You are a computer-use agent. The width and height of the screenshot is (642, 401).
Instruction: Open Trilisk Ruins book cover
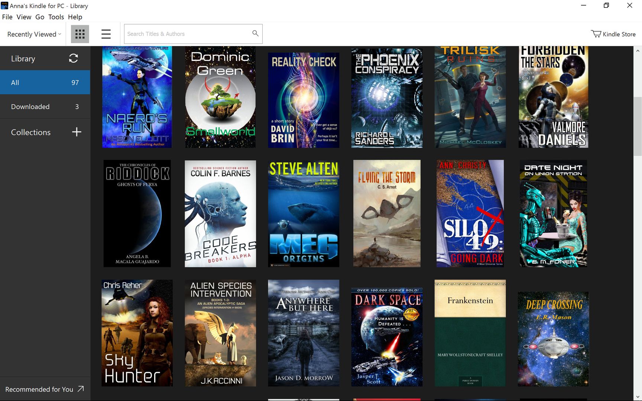point(470,97)
